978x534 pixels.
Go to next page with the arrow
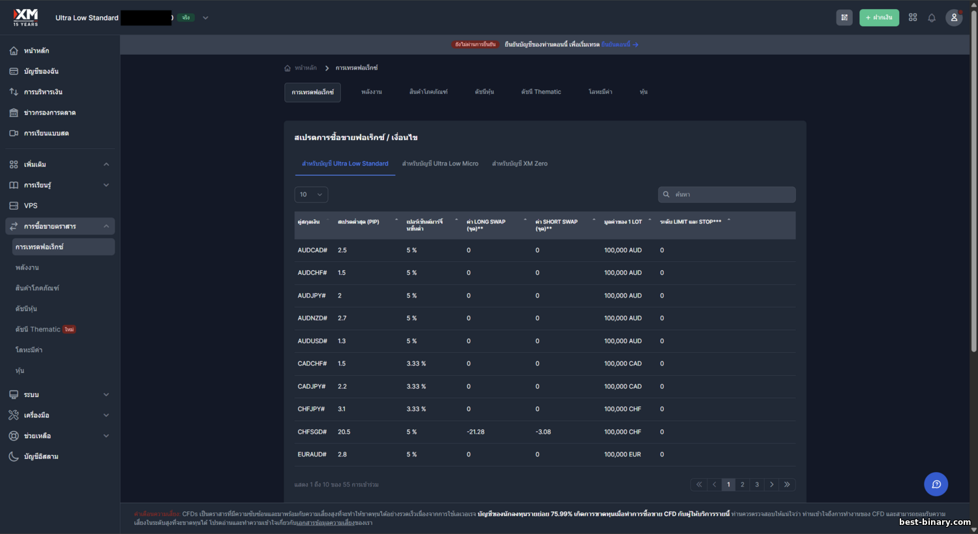pyautogui.click(x=772, y=485)
